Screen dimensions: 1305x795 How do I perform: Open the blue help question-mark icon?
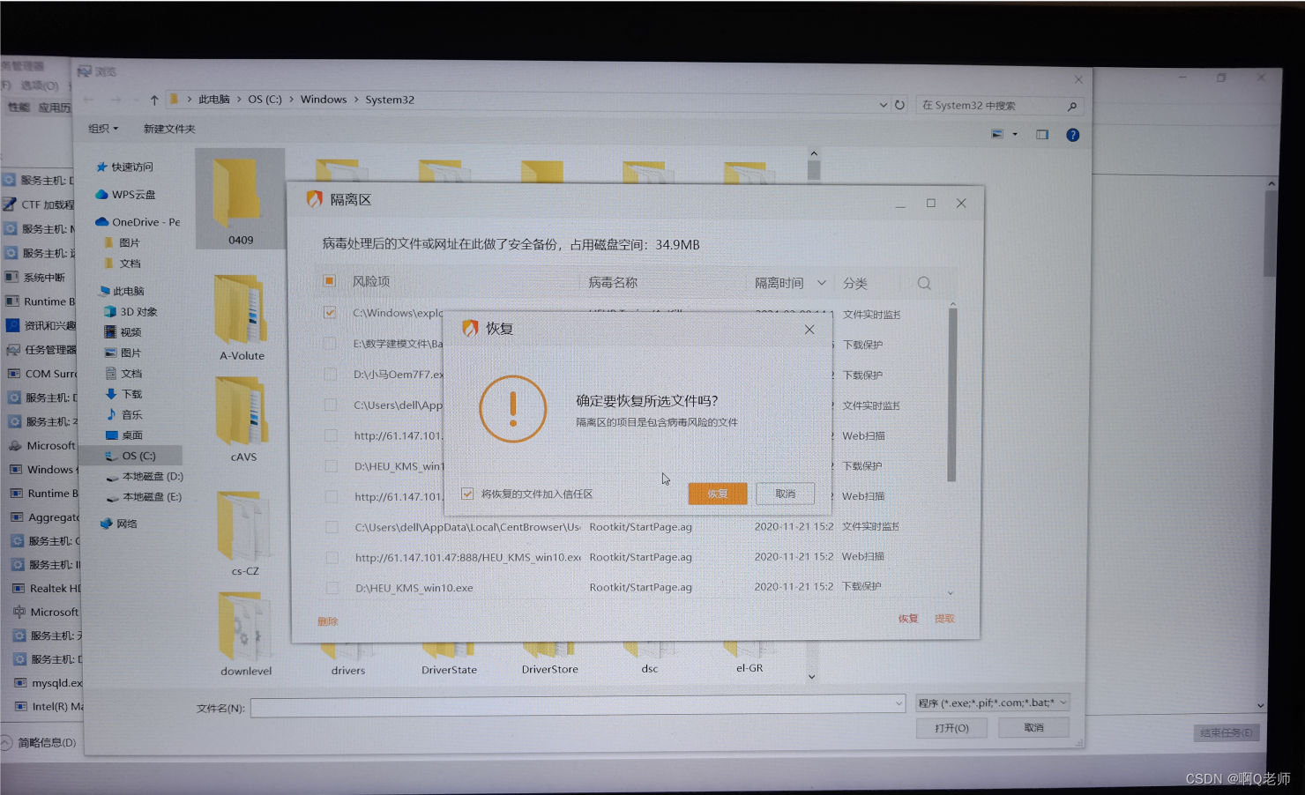(x=1072, y=135)
